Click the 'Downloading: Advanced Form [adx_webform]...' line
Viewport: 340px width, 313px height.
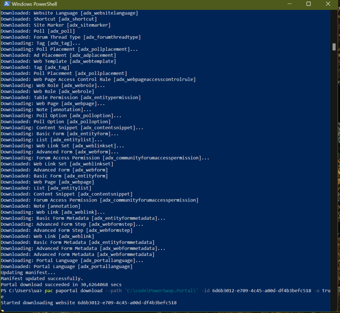pos(60,152)
